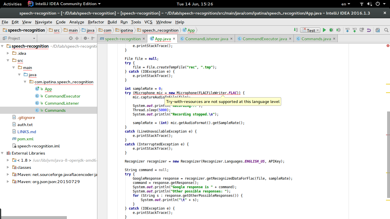Open the Navigate menu

click(44, 22)
